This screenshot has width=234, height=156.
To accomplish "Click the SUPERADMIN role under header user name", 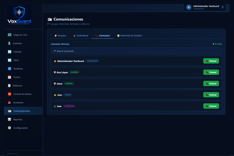I will (x=199, y=9).
